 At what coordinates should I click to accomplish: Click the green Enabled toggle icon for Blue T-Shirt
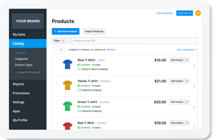[x=79, y=65]
